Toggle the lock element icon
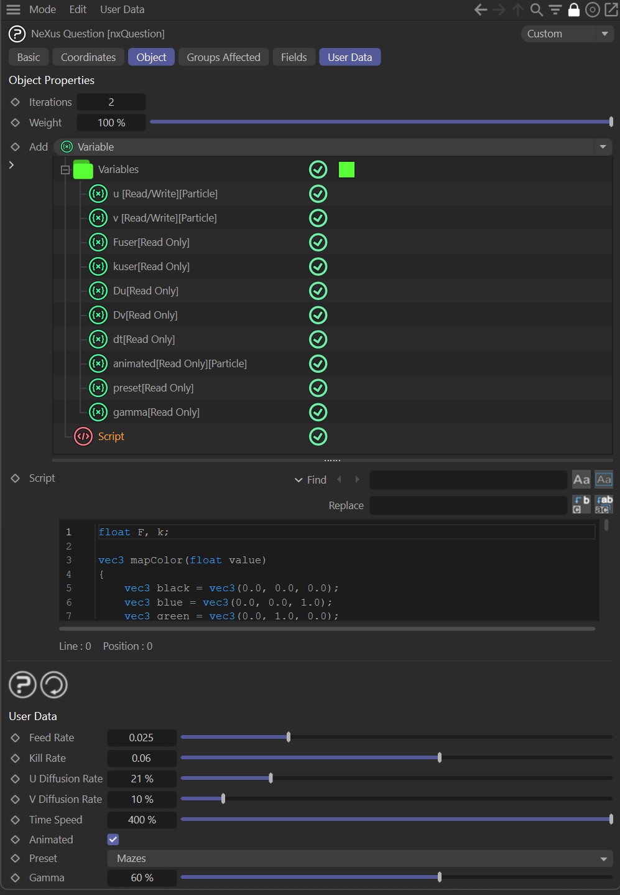This screenshot has width=620, height=895. pyautogui.click(x=574, y=10)
